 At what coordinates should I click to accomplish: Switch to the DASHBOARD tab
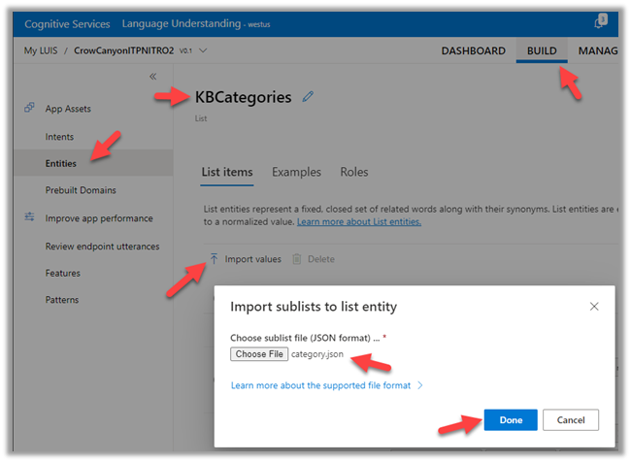coord(474,50)
